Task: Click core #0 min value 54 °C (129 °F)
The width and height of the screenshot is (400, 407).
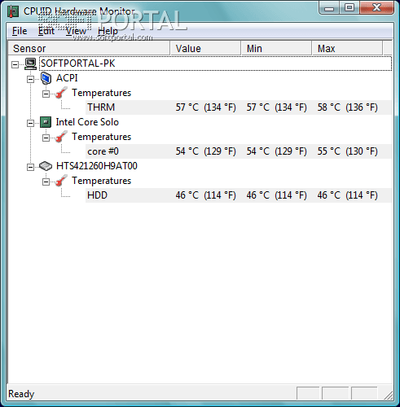Action: click(276, 151)
